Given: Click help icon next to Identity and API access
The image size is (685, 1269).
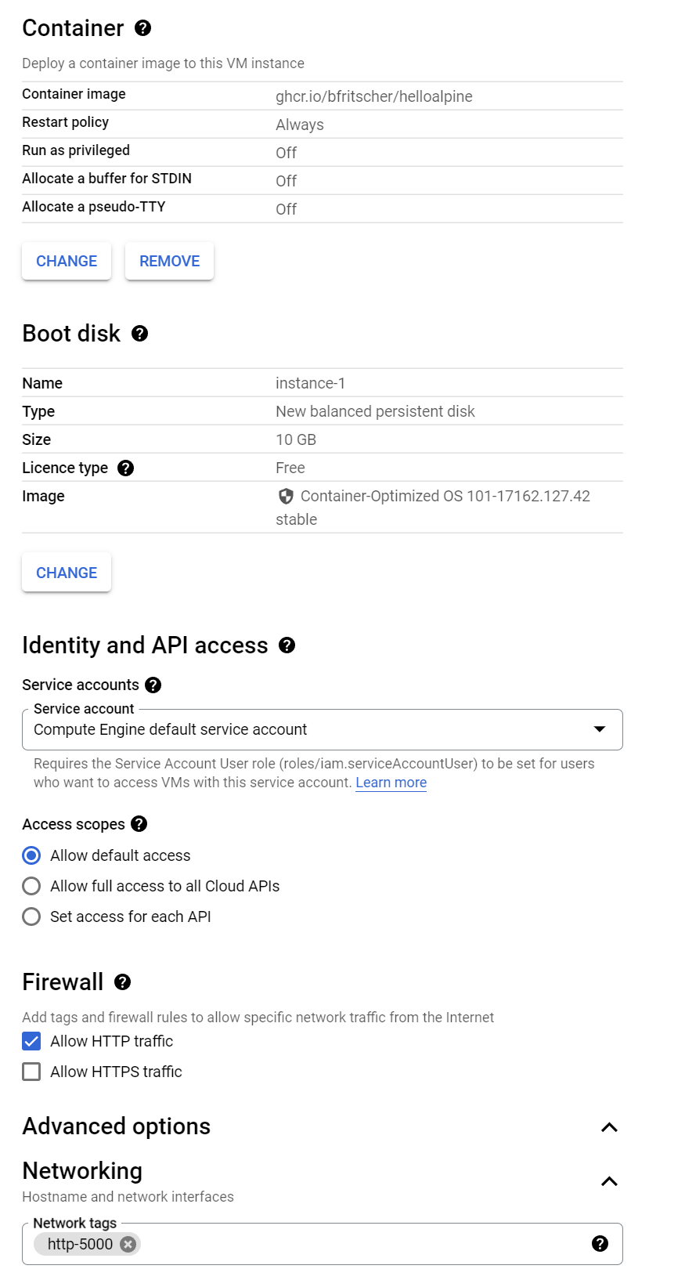Looking at the screenshot, I should (287, 645).
